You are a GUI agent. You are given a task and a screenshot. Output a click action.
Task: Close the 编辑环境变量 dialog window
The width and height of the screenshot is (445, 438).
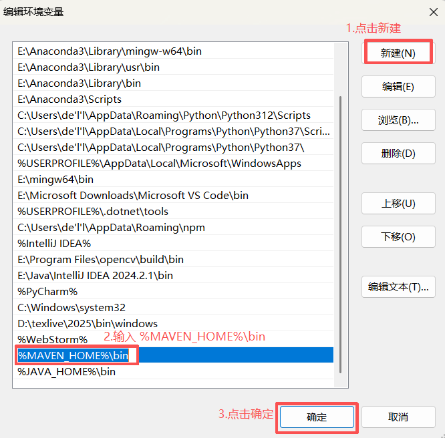(x=434, y=12)
